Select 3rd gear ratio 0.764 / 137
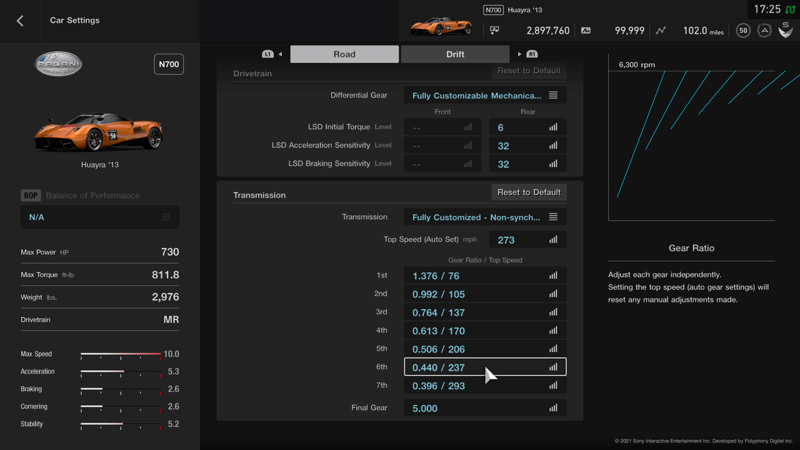 (486, 312)
